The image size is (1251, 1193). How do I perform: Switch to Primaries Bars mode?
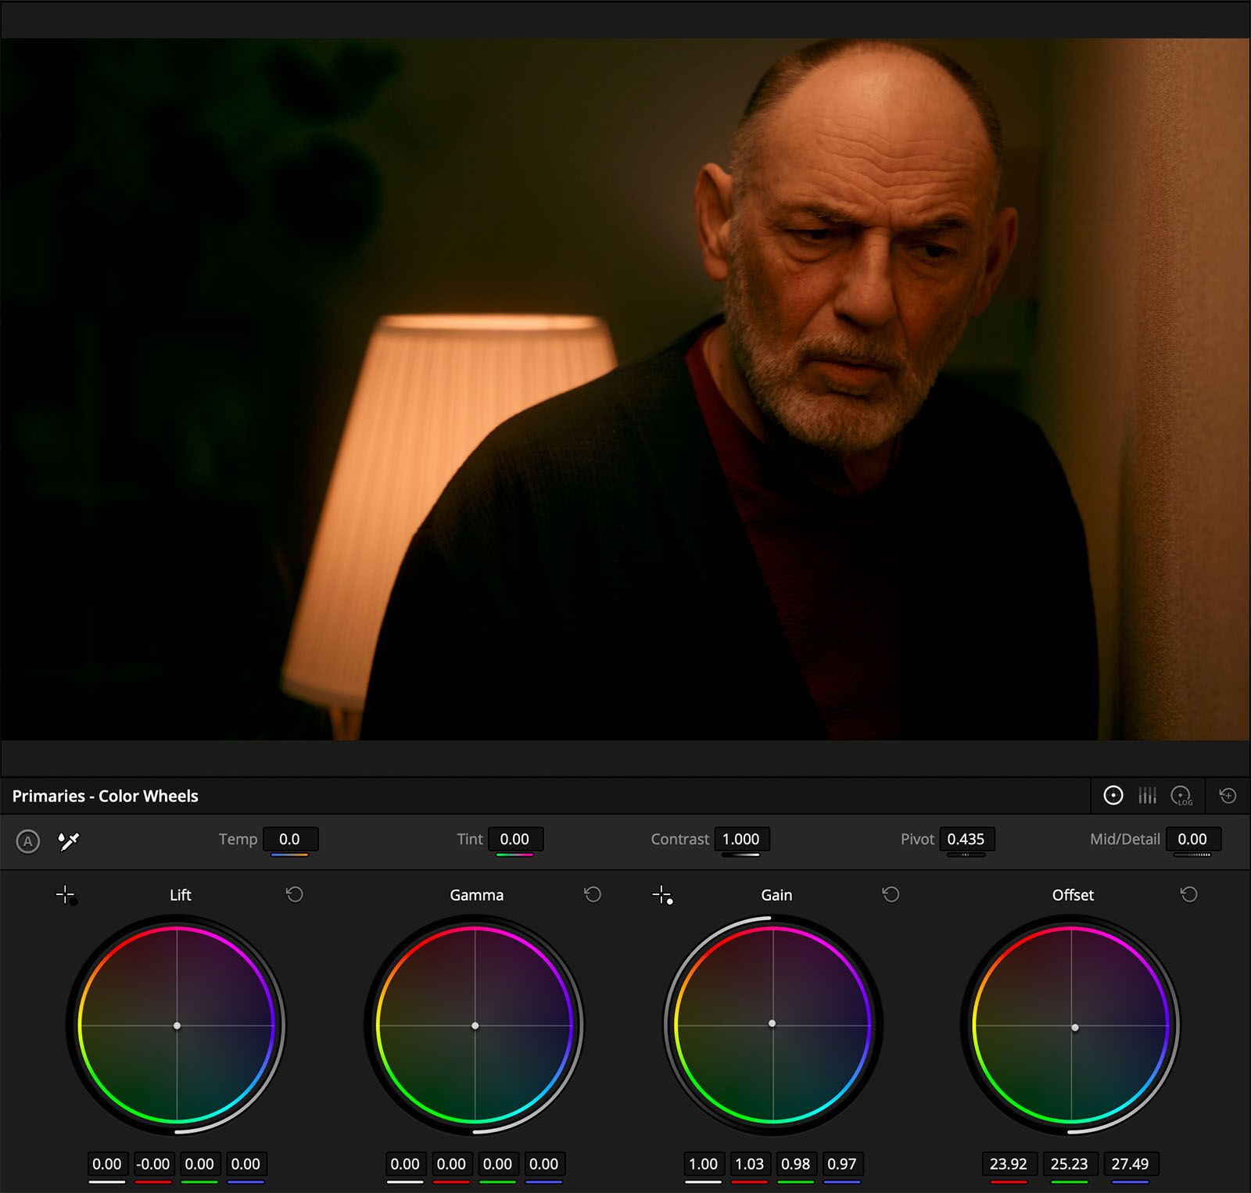pos(1147,796)
